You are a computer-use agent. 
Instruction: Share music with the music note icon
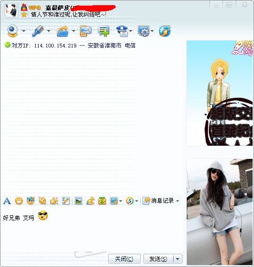click(90, 201)
